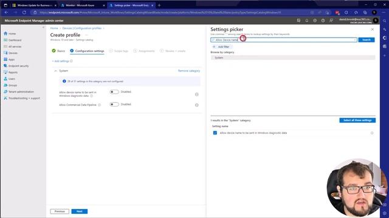
Task: Click the Home breadcrumb link
Action: [x=54, y=28]
